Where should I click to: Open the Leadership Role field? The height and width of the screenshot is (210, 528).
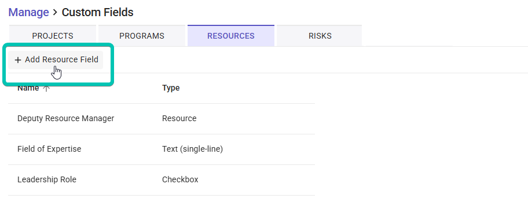click(x=47, y=180)
